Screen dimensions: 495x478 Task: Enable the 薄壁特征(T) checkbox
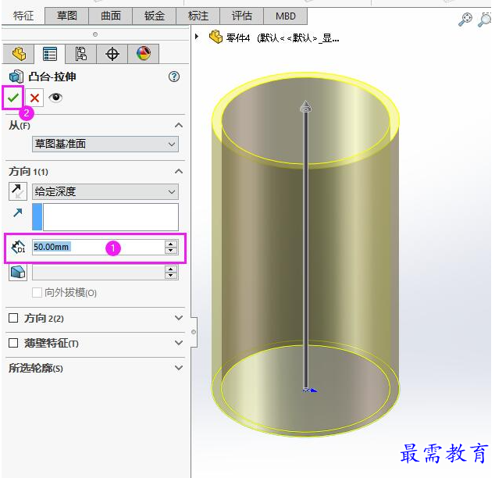tap(13, 343)
